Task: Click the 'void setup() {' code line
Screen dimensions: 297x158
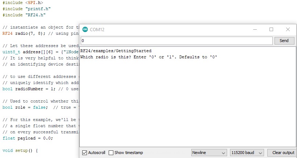Action: click(x=20, y=150)
